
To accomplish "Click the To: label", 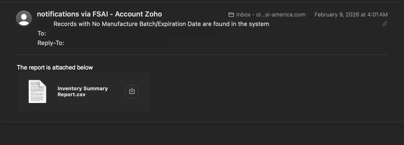I will 42,33.
